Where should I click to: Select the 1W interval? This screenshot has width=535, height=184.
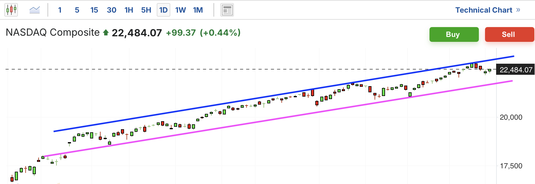tap(180, 10)
